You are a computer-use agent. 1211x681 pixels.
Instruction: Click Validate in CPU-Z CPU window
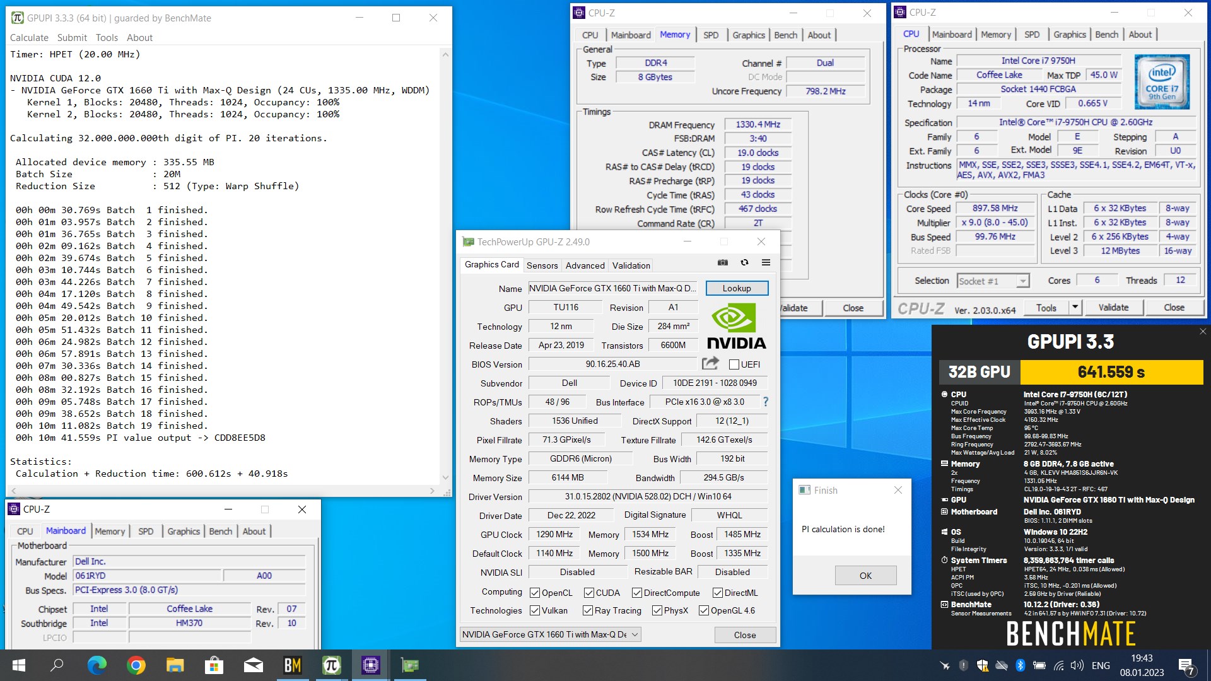click(x=1113, y=307)
